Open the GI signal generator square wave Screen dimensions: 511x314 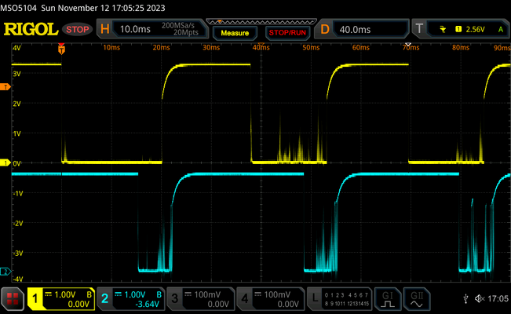pos(388,299)
